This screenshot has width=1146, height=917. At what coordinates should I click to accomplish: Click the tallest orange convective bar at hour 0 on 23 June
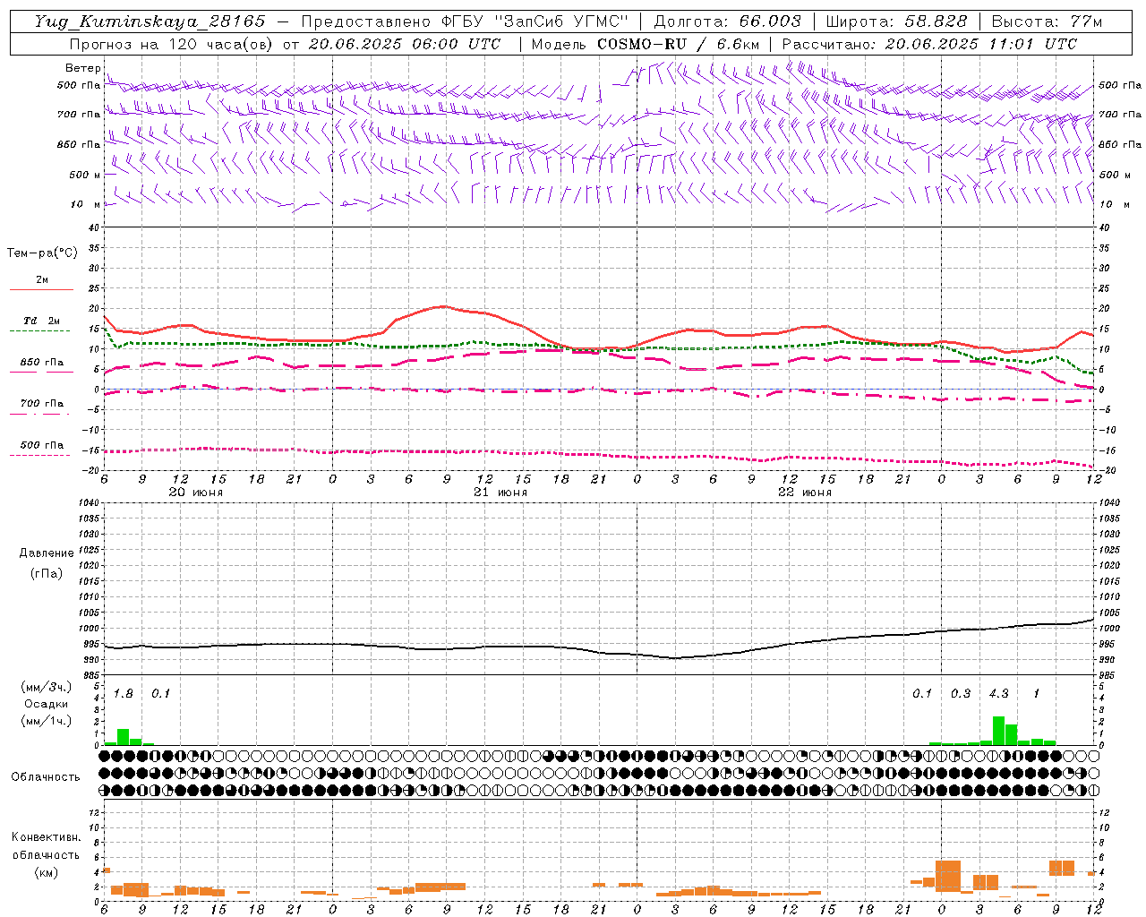[948, 876]
